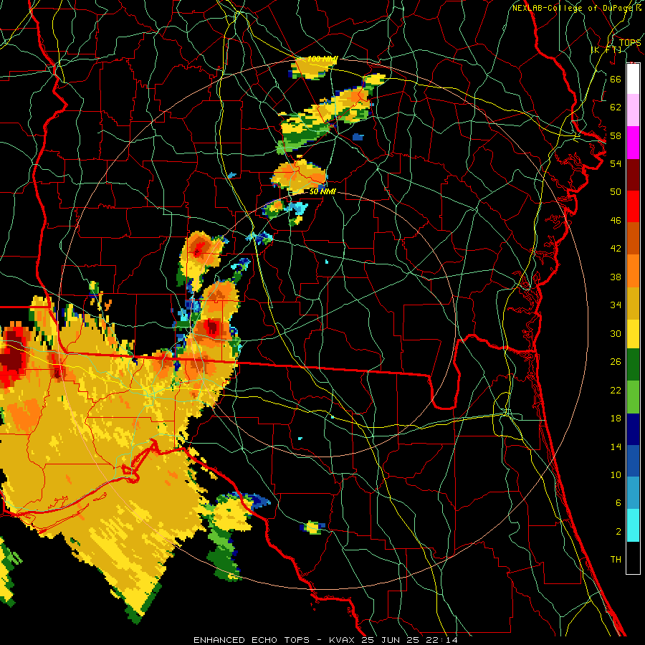This screenshot has height=645, width=645.
Task: Click the 'TOPS' legend heading
Action: tap(630, 43)
